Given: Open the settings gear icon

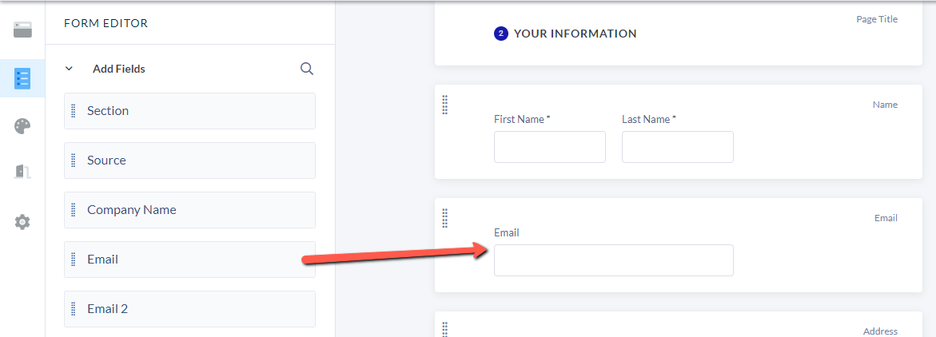Looking at the screenshot, I should click(x=22, y=222).
